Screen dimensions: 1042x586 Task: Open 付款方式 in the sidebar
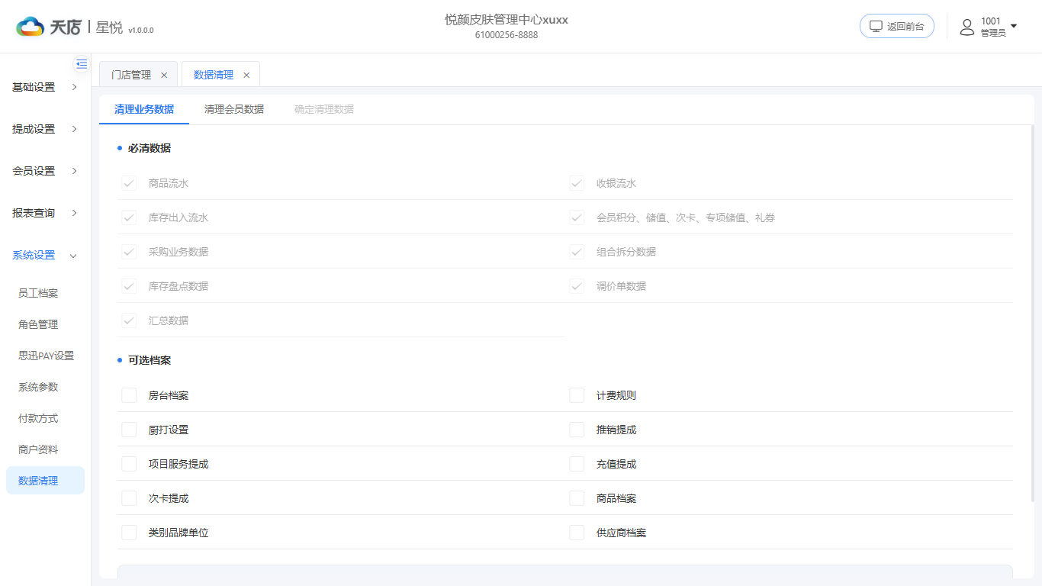pyautogui.click(x=46, y=418)
